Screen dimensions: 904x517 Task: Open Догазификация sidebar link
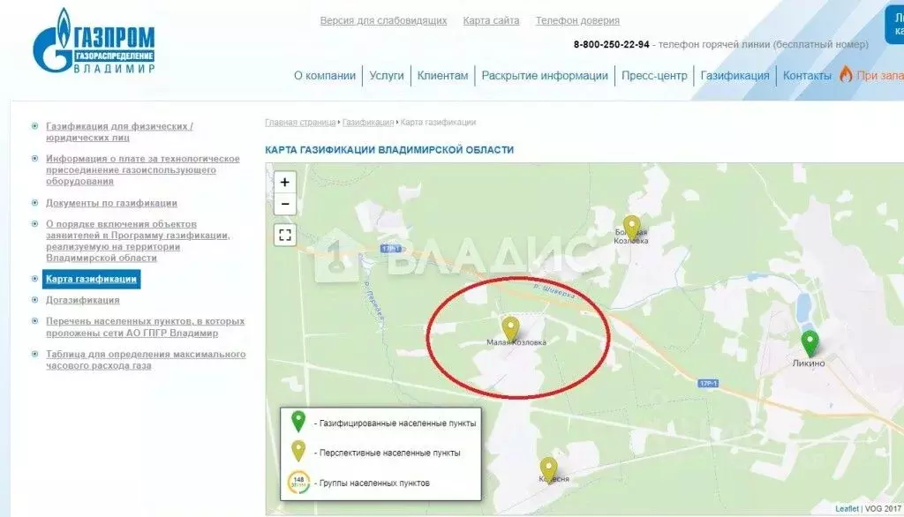82,300
